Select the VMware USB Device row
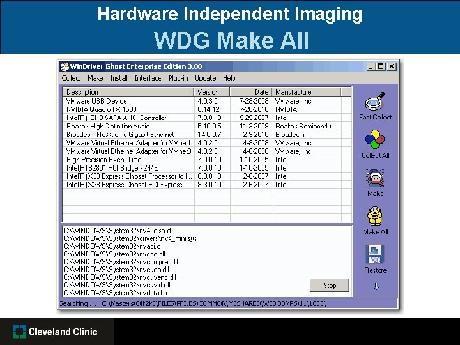This screenshot has height=345, width=460. pyautogui.click(x=207, y=101)
